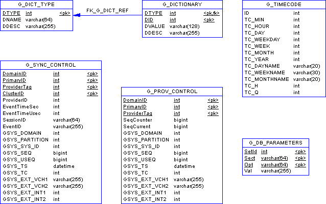Click ProviderTag in G_SYNC_CONTROL
Screen dimensions: 326x204
(17, 87)
